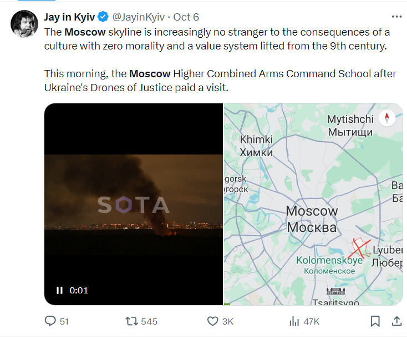
Task: Click the 0:01 video timestamp
Action: (79, 290)
